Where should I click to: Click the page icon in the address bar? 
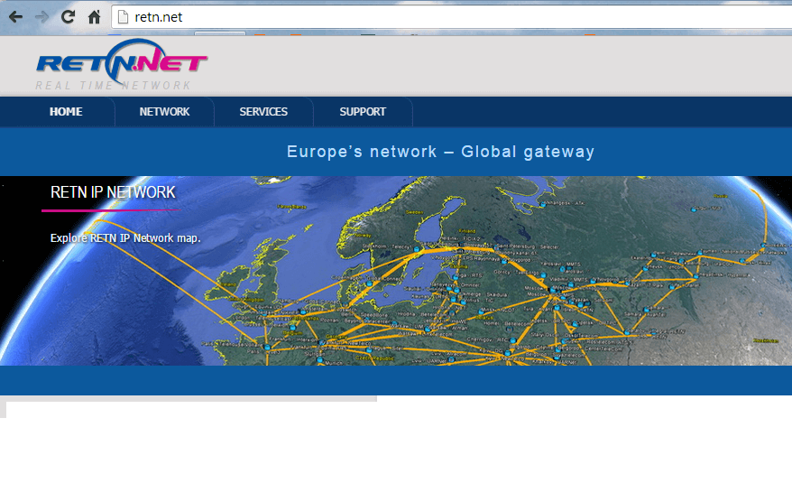pyautogui.click(x=123, y=17)
